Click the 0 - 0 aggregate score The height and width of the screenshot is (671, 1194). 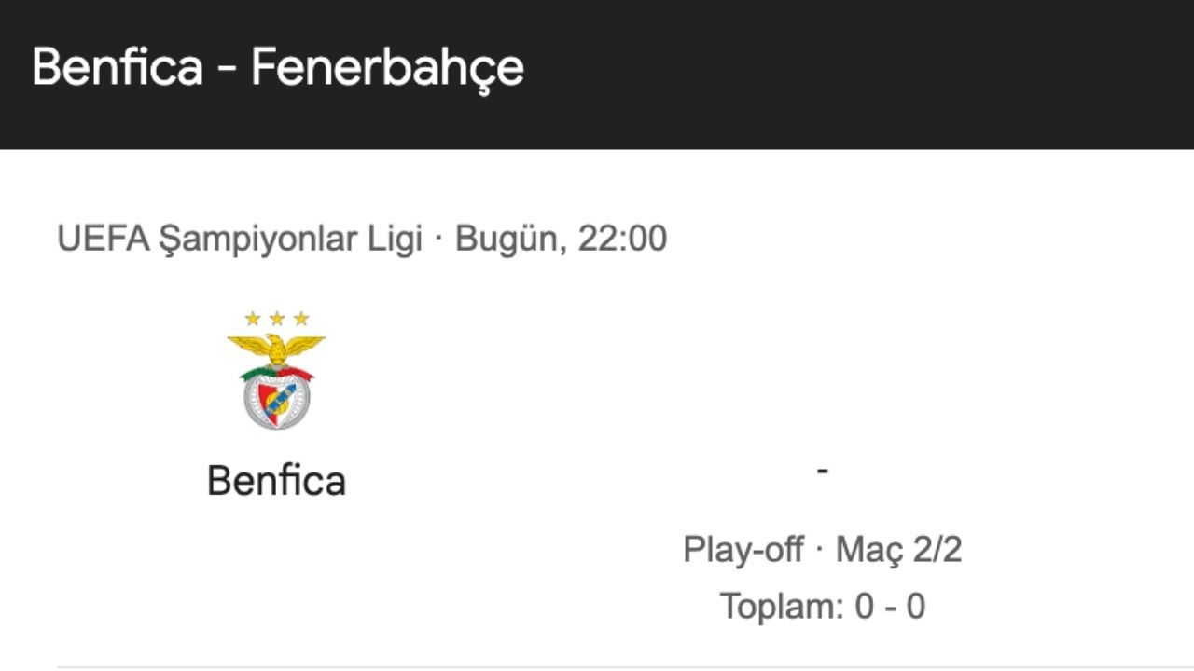click(x=890, y=607)
